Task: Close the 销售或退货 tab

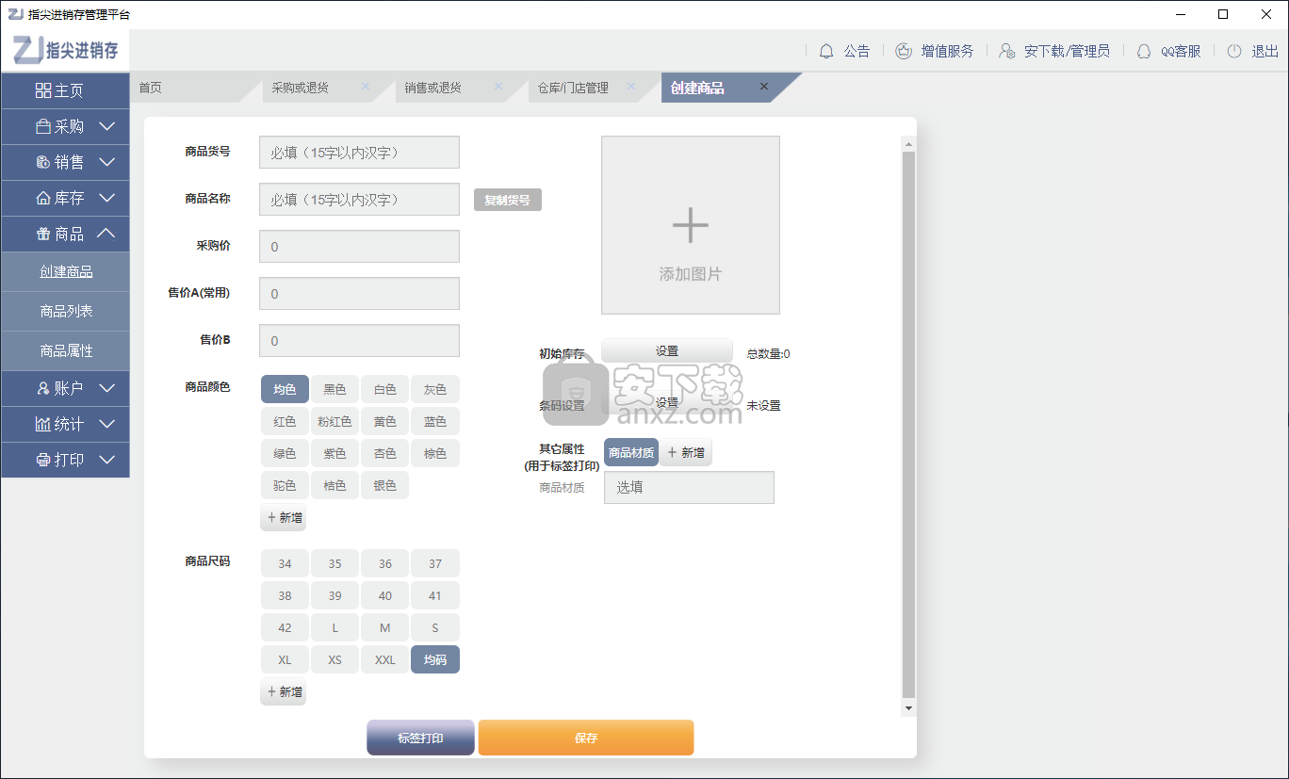Action: coord(498,87)
